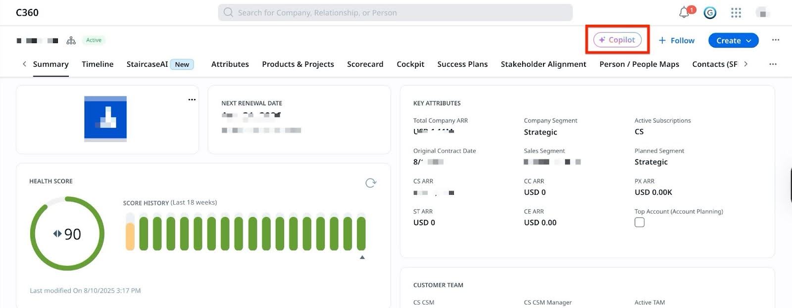Toggle Top Account (Account Planning) checkbox
Viewport: 792px width, 308px height.
click(640, 222)
